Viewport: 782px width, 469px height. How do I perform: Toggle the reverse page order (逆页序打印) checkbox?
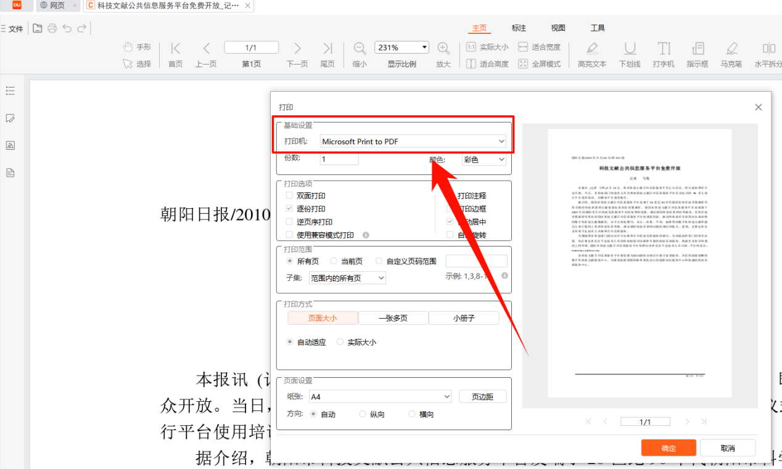click(290, 222)
